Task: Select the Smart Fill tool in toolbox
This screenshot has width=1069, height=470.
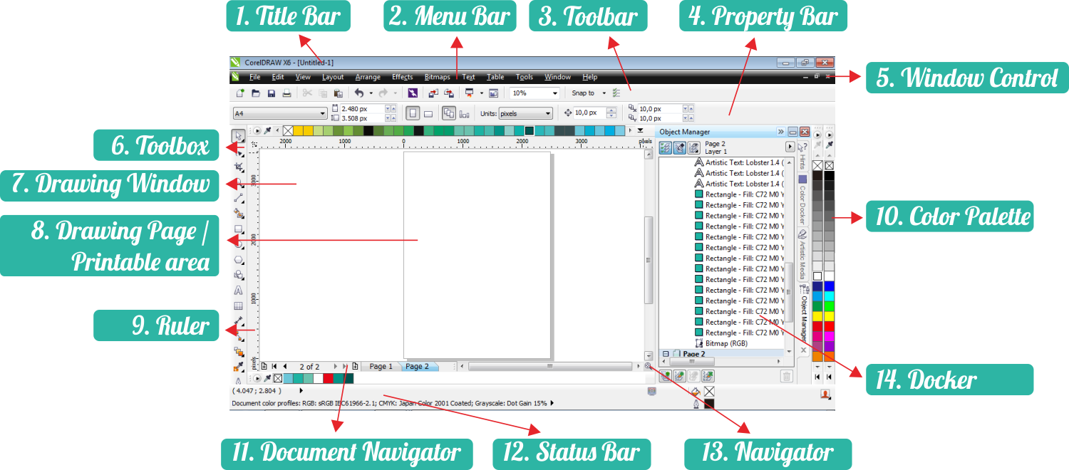Action: pos(239,213)
